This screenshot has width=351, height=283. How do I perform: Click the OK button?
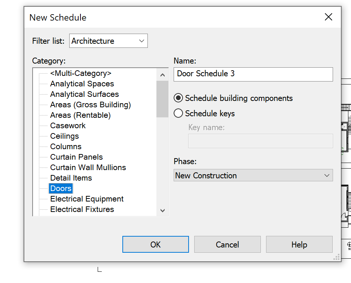tap(155, 244)
